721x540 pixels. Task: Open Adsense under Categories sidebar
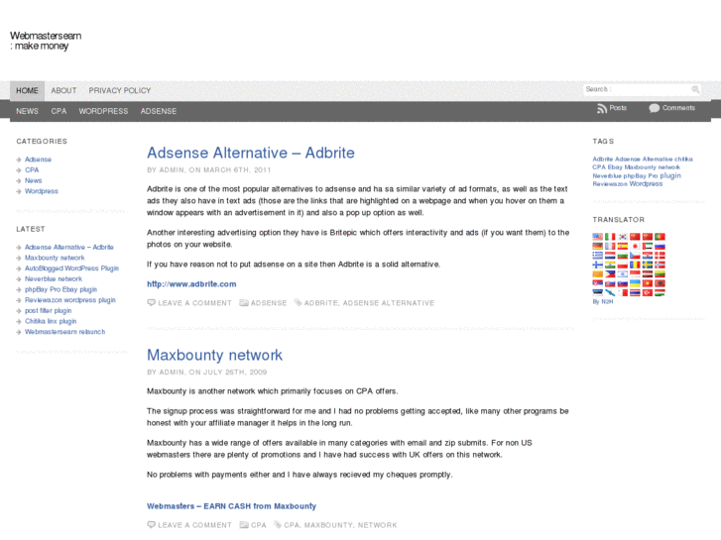pos(38,160)
